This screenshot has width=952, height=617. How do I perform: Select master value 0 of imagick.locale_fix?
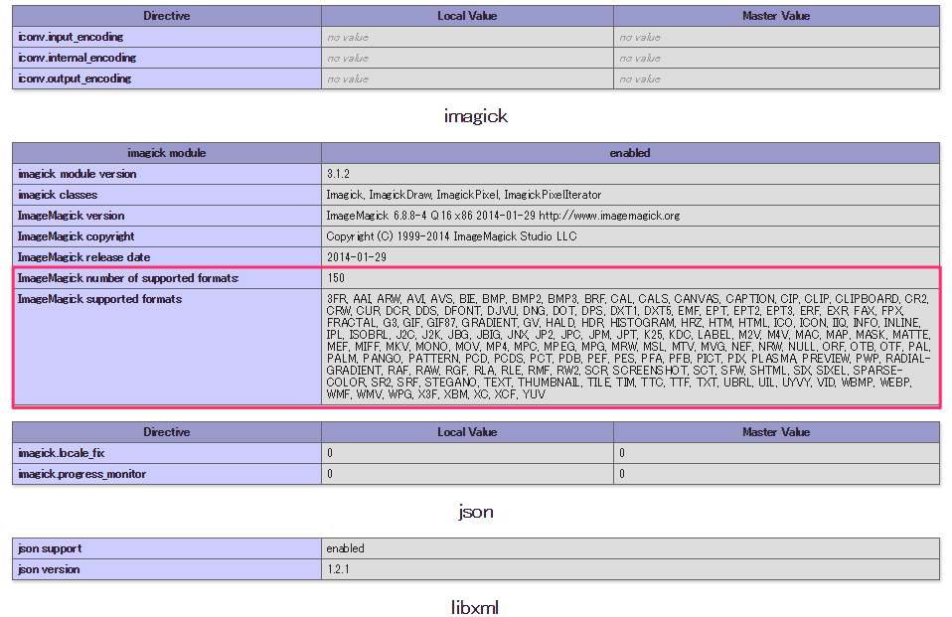click(622, 454)
